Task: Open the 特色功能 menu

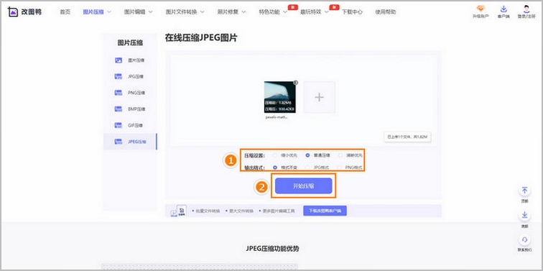Action: (269, 12)
